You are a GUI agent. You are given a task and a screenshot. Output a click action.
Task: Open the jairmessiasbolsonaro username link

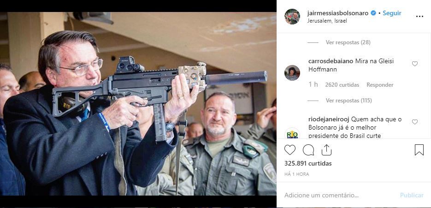coord(338,13)
